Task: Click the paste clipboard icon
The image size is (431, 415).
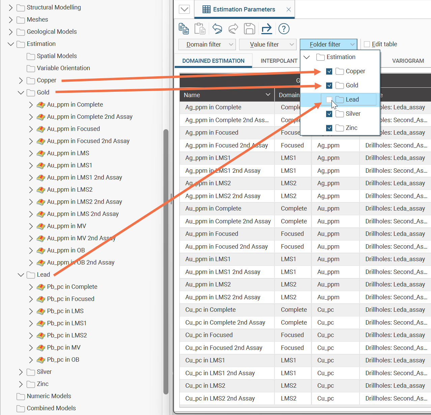Action: (200, 29)
